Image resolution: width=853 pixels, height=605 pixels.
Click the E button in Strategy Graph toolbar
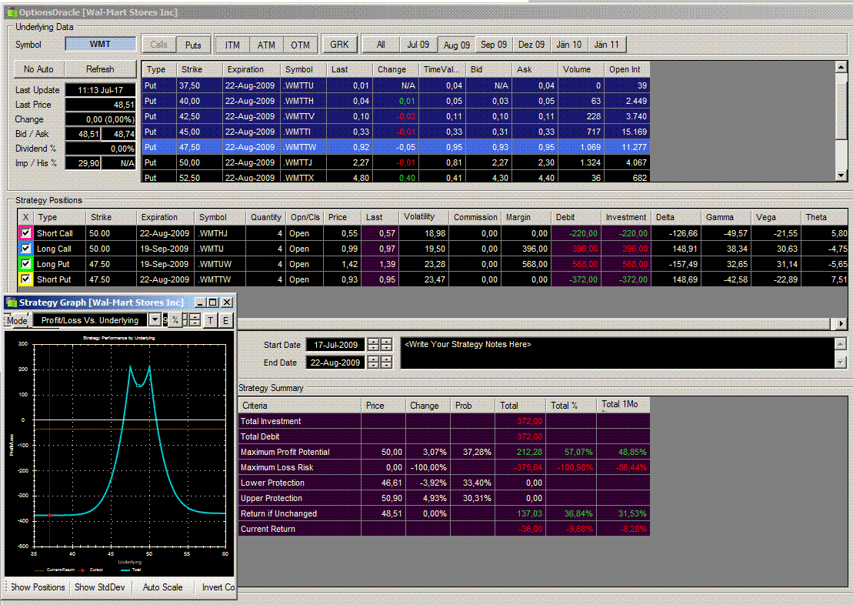coord(226,320)
